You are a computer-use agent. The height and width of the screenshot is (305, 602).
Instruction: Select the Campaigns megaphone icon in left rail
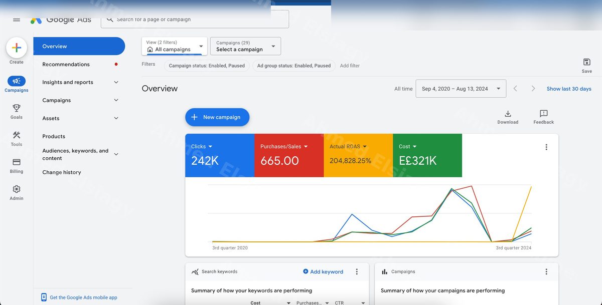(x=17, y=81)
